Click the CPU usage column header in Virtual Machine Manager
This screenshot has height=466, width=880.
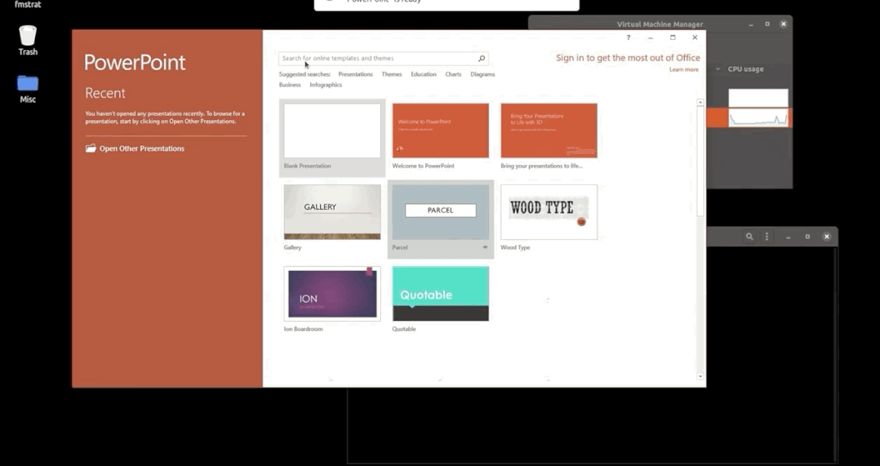click(745, 69)
